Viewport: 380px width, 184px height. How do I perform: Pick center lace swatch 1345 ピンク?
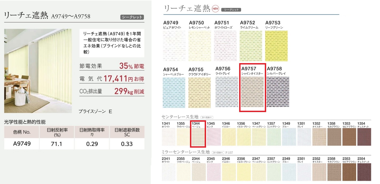tap(214, 137)
